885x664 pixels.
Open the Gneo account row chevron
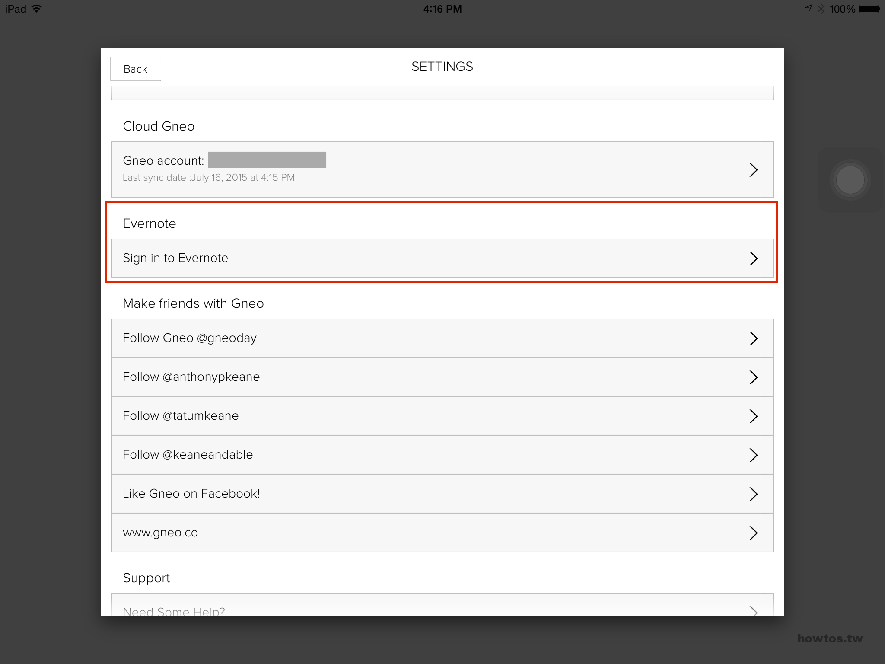click(754, 170)
